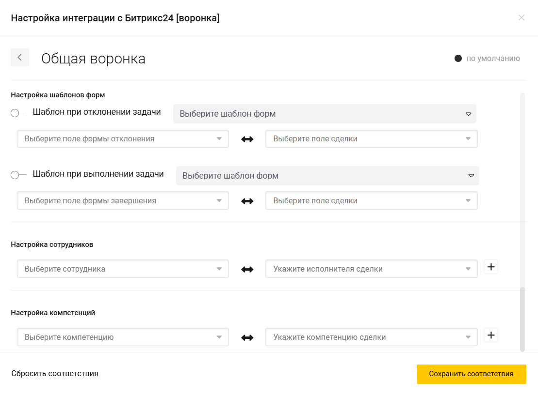Open 'Укажите исполнителя сделки' dropdown
Image resolution: width=538 pixels, height=396 pixels.
(x=371, y=269)
